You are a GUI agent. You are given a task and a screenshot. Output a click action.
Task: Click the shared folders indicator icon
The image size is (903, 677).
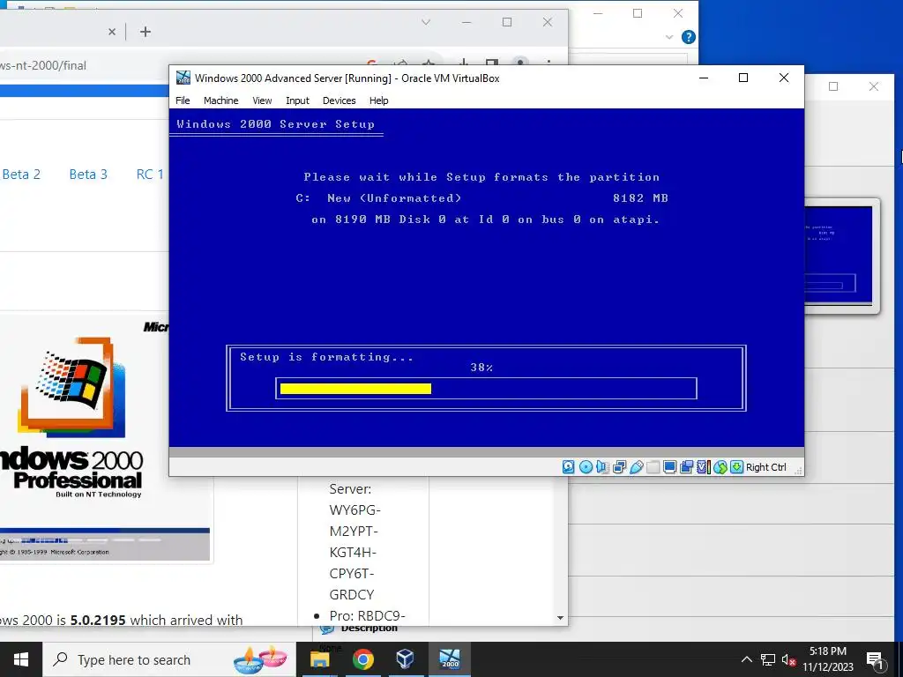[x=653, y=467]
